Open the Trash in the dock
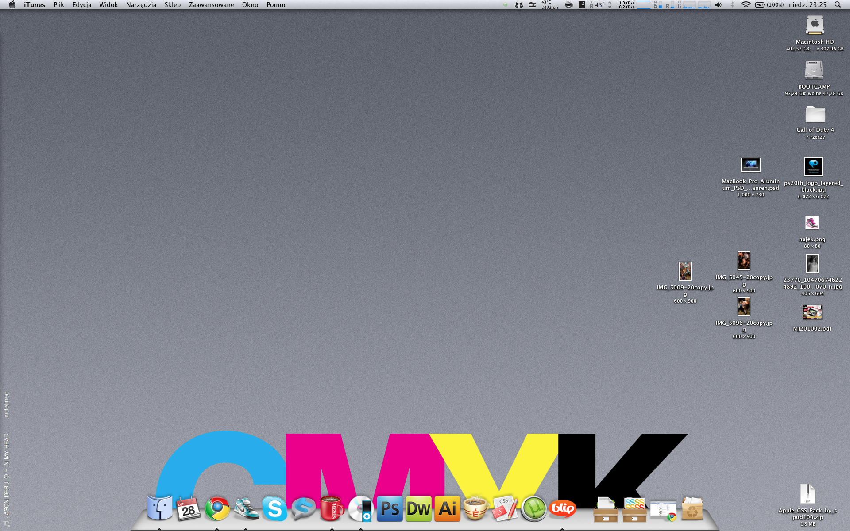 click(x=692, y=509)
